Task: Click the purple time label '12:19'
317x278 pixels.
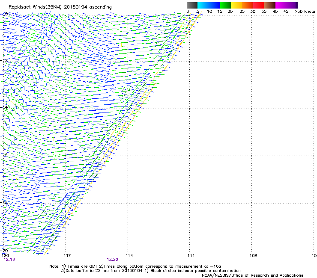Action: click(9, 260)
